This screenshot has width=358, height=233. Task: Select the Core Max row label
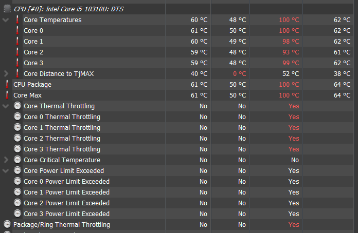click(27, 95)
